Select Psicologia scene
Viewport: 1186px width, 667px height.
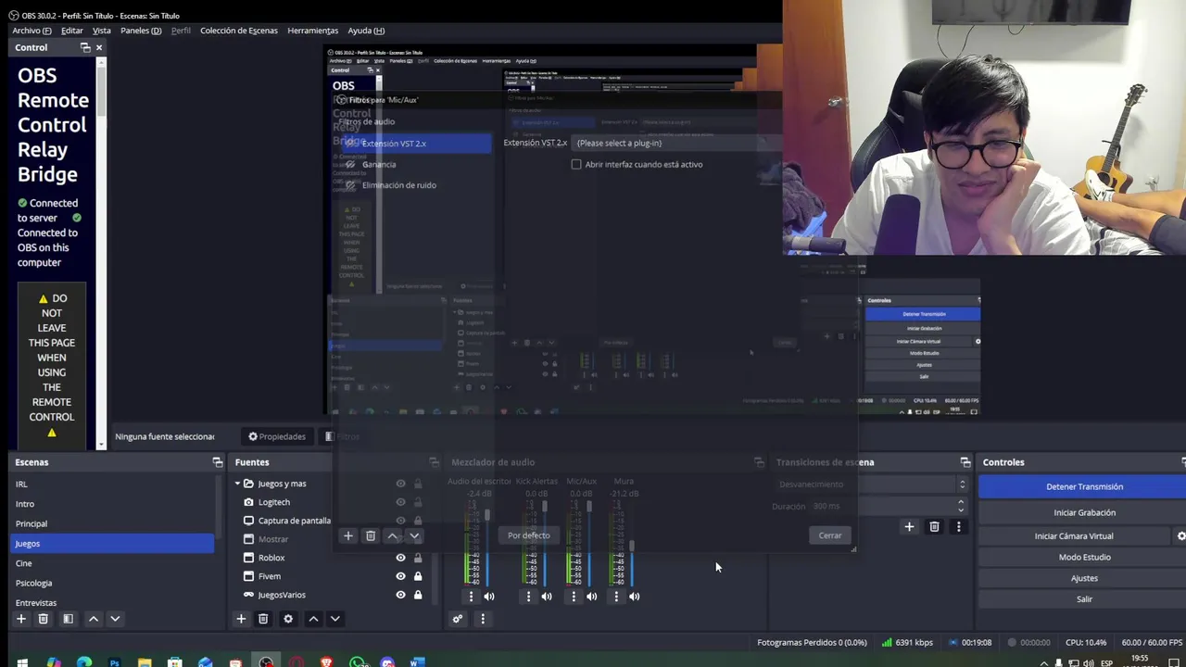[111, 584]
